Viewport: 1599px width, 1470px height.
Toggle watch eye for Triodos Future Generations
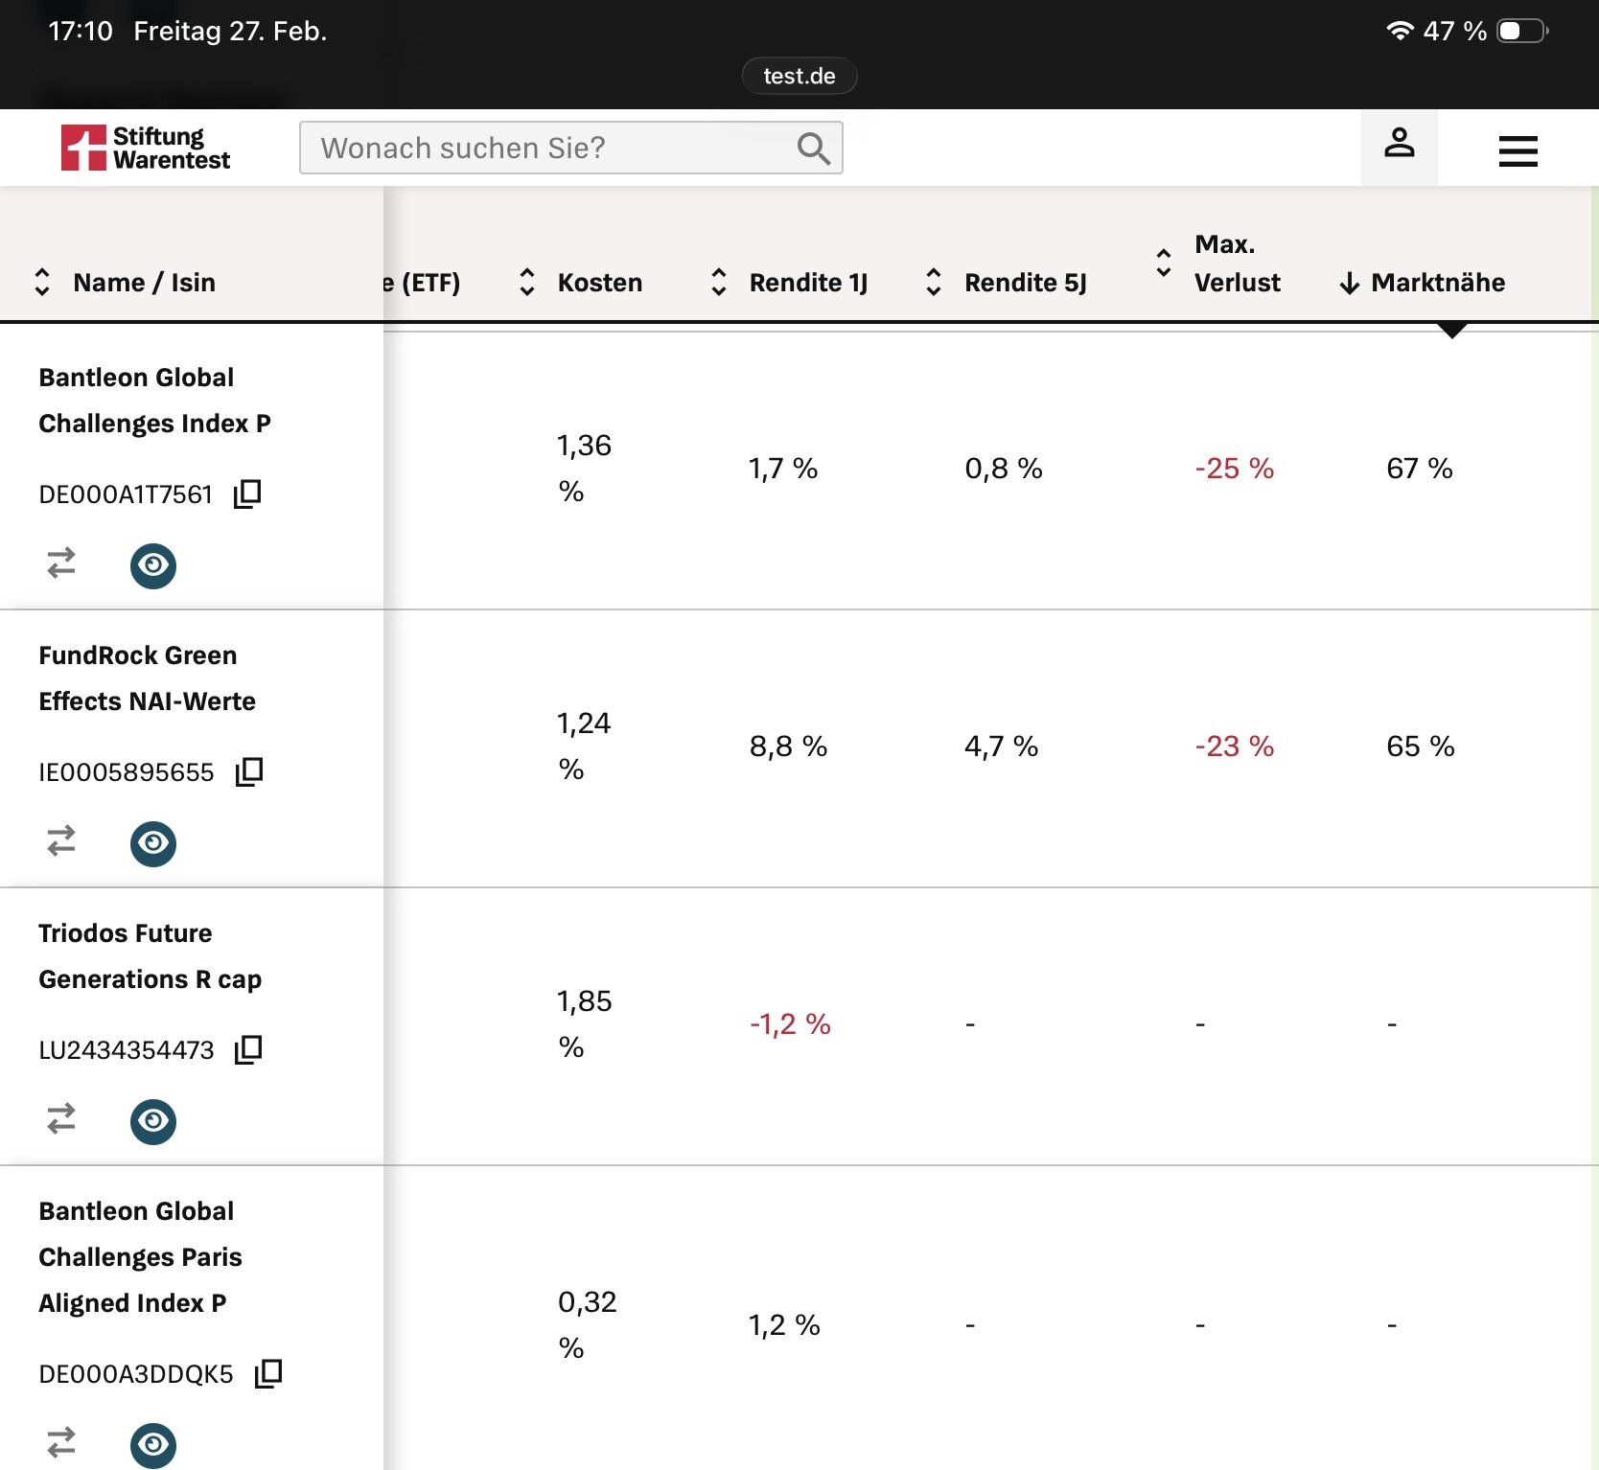click(153, 1121)
